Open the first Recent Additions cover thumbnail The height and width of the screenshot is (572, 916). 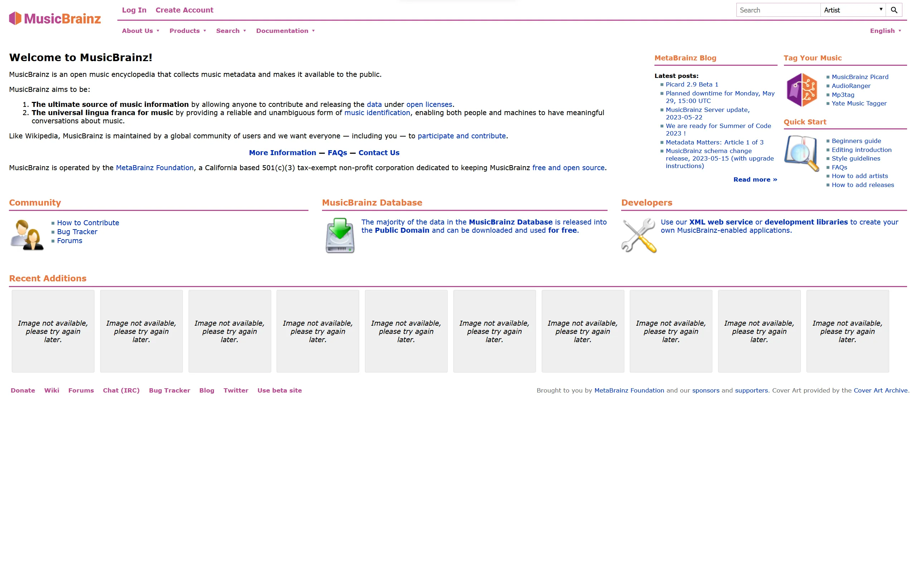tap(53, 331)
